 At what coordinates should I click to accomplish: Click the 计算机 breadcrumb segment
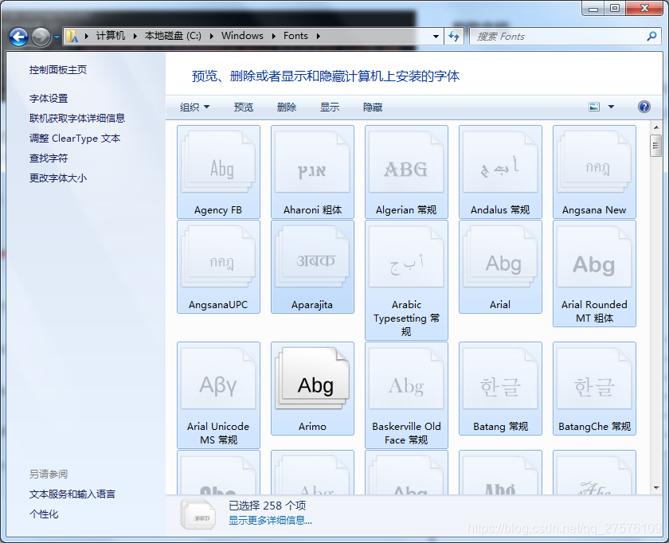(x=111, y=36)
